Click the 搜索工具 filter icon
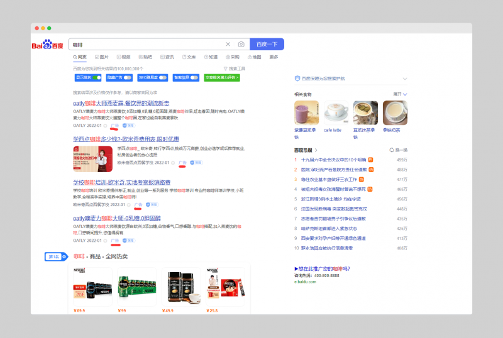This screenshot has width=503, height=338. (x=226, y=68)
